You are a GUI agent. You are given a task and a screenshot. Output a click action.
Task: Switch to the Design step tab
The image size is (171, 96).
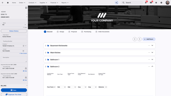click(60, 32)
